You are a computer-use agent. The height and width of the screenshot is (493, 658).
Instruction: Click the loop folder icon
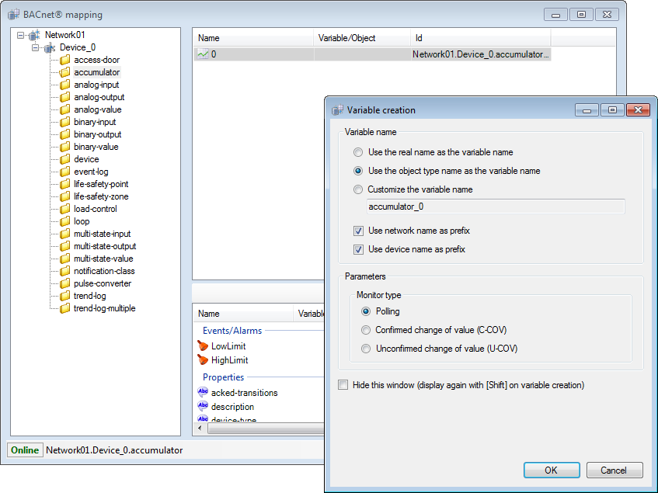pos(64,221)
